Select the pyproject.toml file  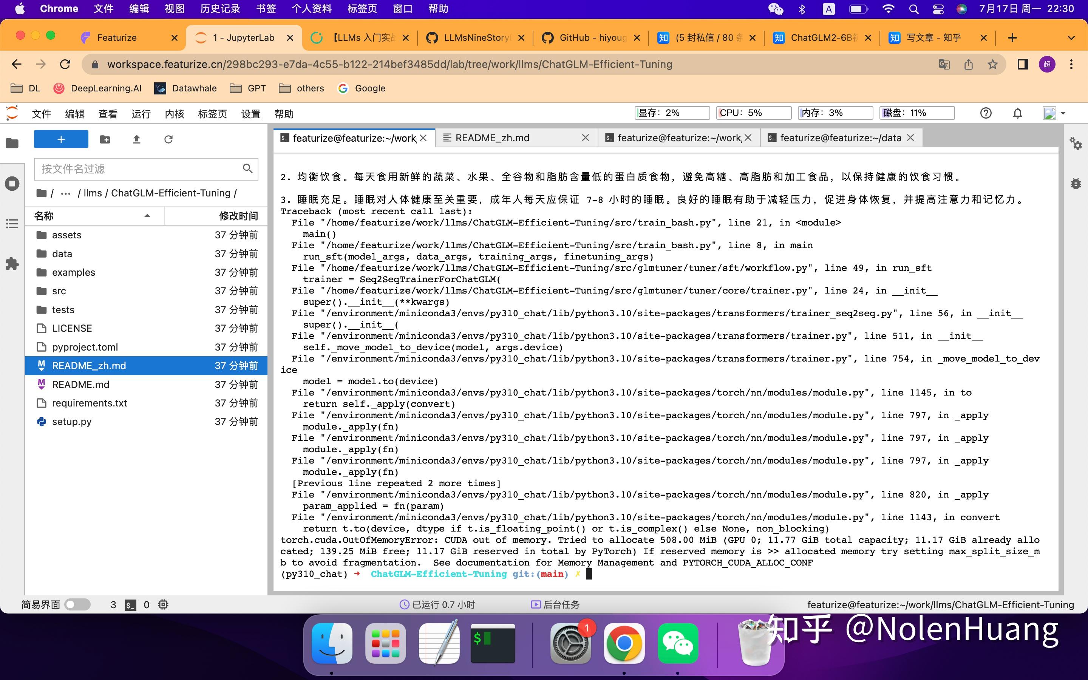click(146, 347)
